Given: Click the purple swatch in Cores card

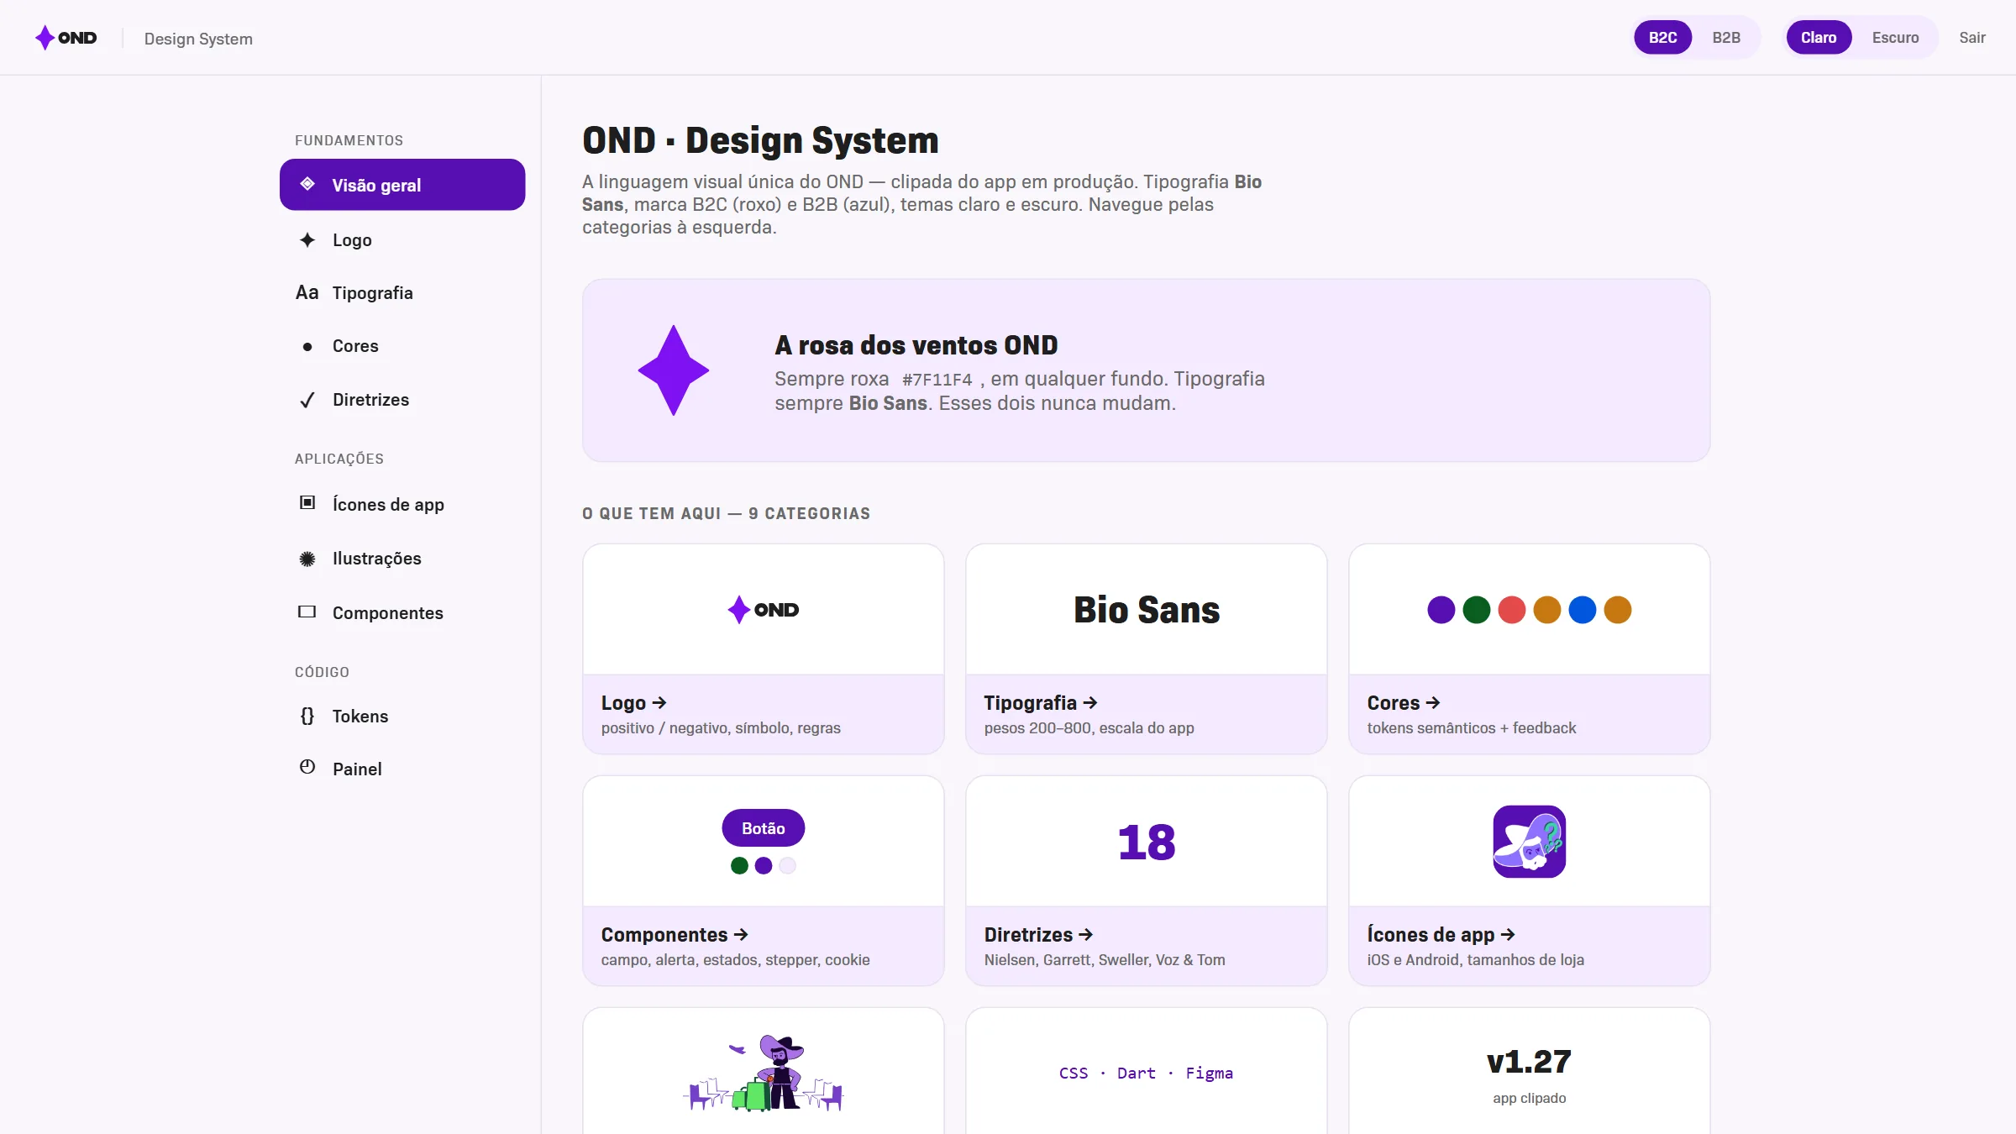Looking at the screenshot, I should [x=1441, y=610].
